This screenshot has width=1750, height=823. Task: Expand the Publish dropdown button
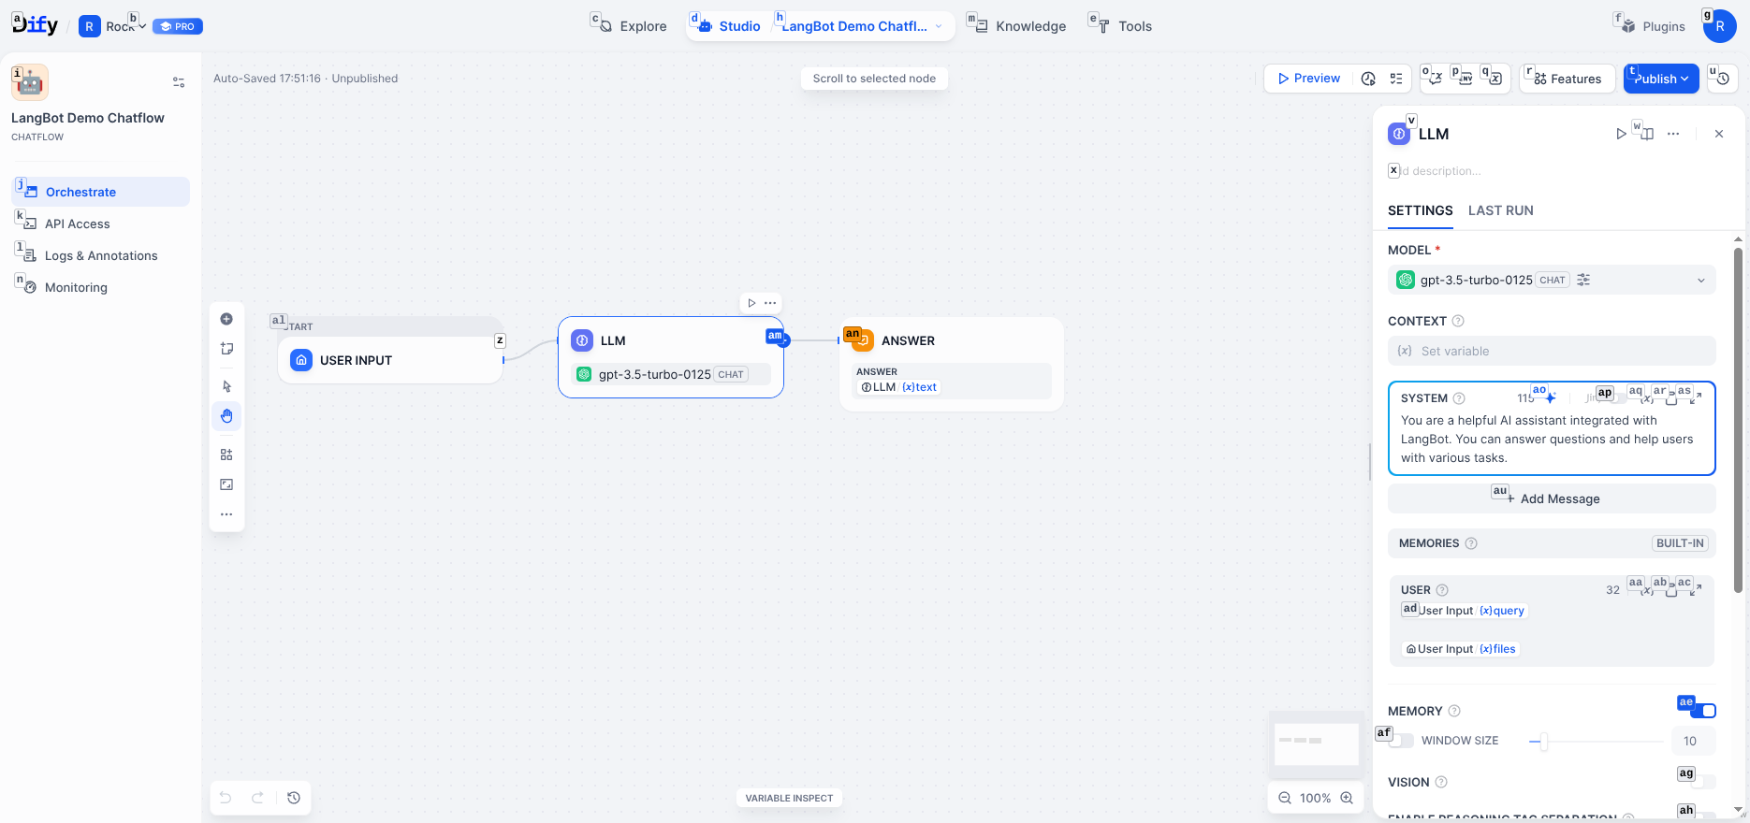pyautogui.click(x=1661, y=79)
